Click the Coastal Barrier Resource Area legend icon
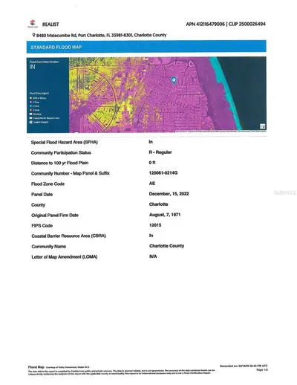This screenshot has width=297, height=385. [31, 118]
